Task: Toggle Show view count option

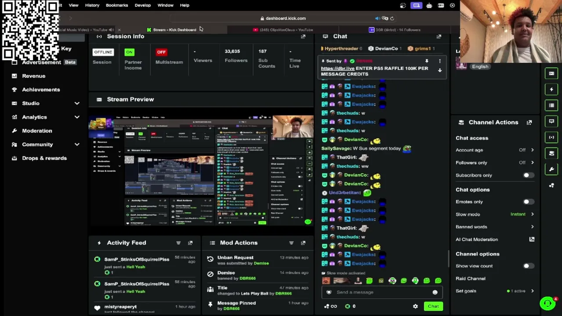Action: tap(528, 266)
